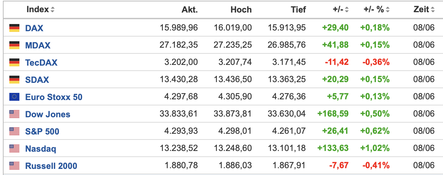Click the EU flag beside Euro Stoxx 50
Screen dimensions: 443x175
[14, 97]
